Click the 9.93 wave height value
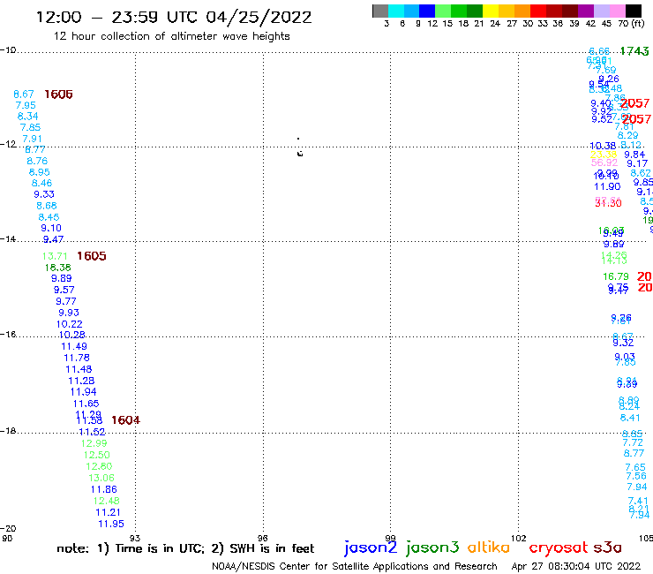Image resolution: width=653 pixels, height=574 pixels. pos(69,313)
